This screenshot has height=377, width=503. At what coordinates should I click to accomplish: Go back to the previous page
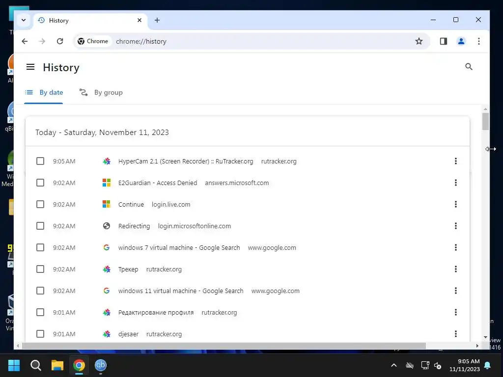coord(25,41)
